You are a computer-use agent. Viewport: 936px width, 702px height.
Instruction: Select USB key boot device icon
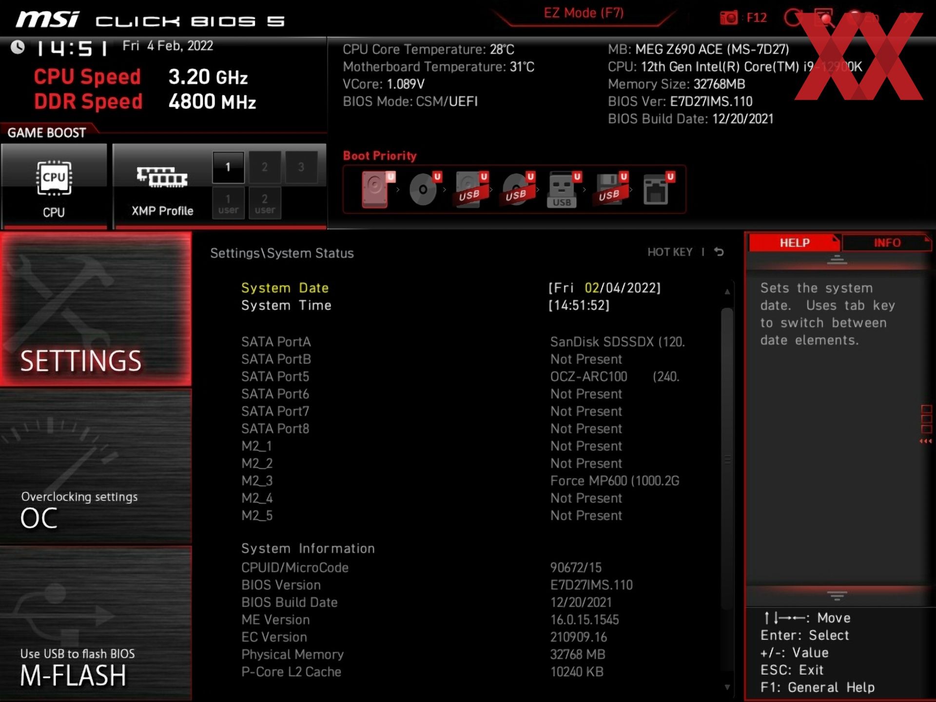coord(564,190)
